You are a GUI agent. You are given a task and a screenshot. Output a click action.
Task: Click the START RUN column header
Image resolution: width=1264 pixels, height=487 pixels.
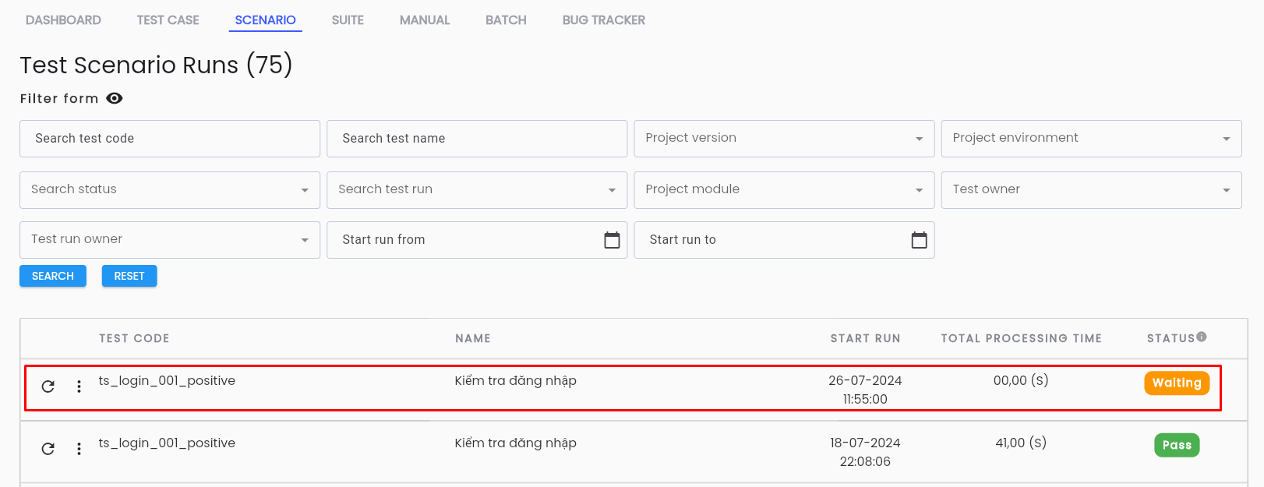[x=865, y=338]
